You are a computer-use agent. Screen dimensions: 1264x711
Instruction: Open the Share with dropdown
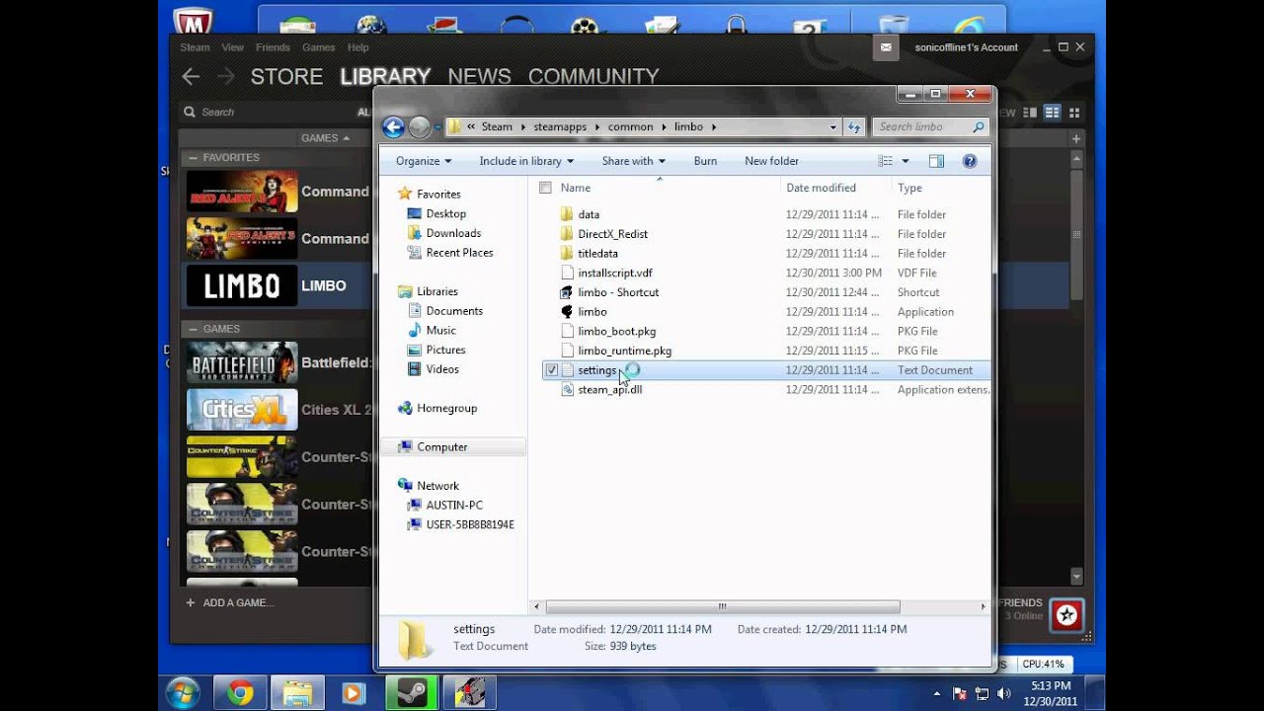633,161
